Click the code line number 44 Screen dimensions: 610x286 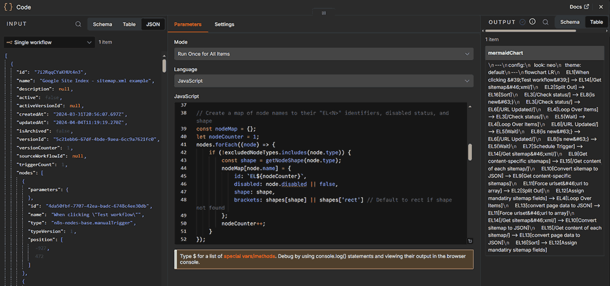point(184,168)
